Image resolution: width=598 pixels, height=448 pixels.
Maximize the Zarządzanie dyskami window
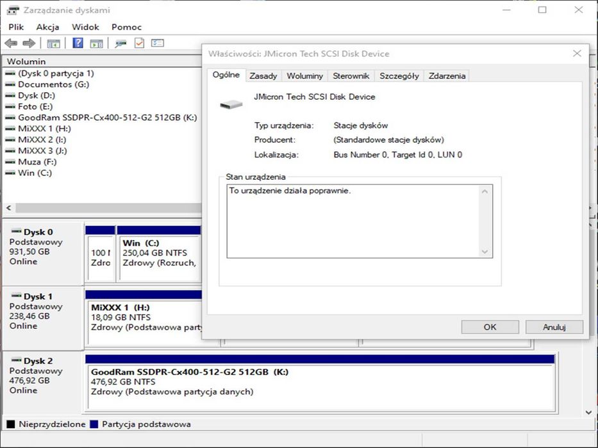pyautogui.click(x=542, y=10)
